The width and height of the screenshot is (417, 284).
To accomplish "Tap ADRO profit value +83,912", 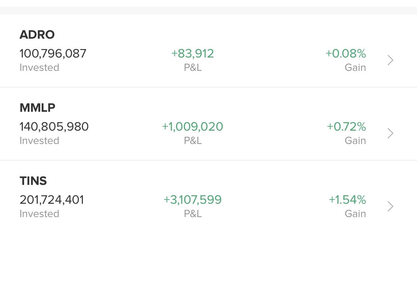I will (193, 54).
